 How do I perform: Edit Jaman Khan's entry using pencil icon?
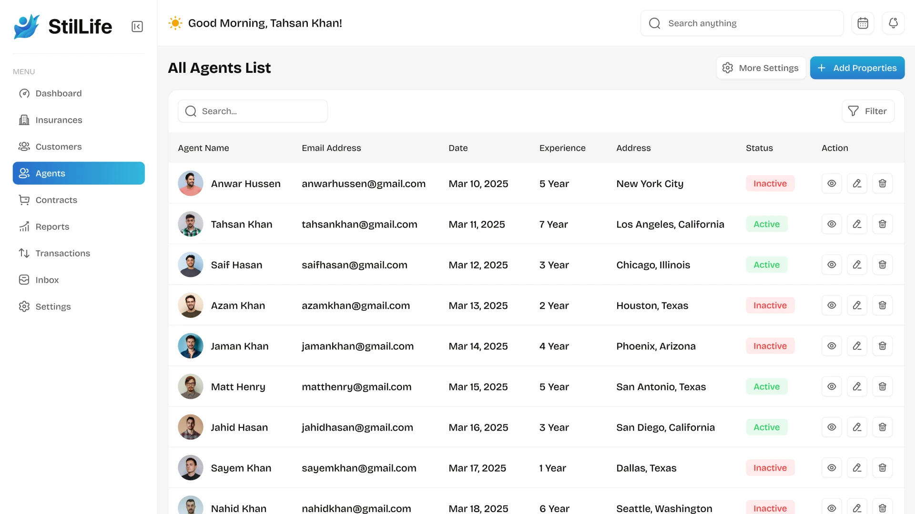tap(857, 346)
